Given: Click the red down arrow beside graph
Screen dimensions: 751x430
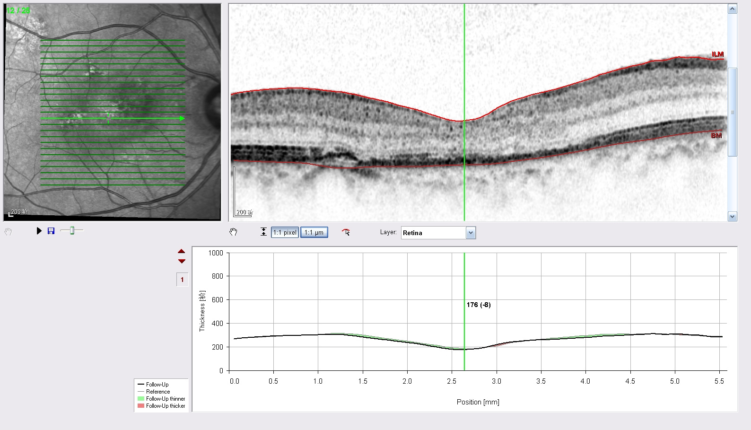Looking at the screenshot, I should pyautogui.click(x=182, y=261).
